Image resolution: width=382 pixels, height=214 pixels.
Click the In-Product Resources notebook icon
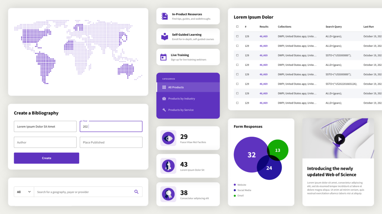pos(164,16)
